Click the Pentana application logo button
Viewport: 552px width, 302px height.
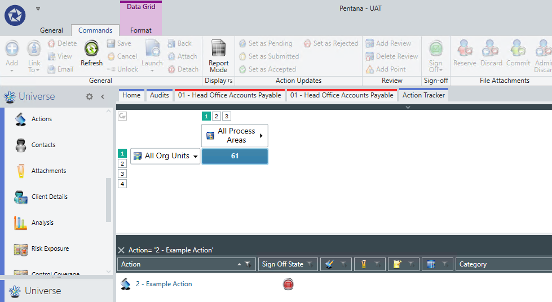coord(15,15)
